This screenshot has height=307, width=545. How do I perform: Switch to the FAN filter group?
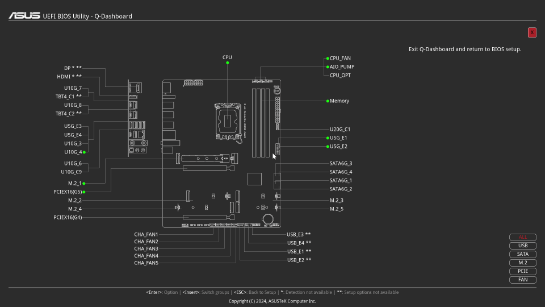522,280
